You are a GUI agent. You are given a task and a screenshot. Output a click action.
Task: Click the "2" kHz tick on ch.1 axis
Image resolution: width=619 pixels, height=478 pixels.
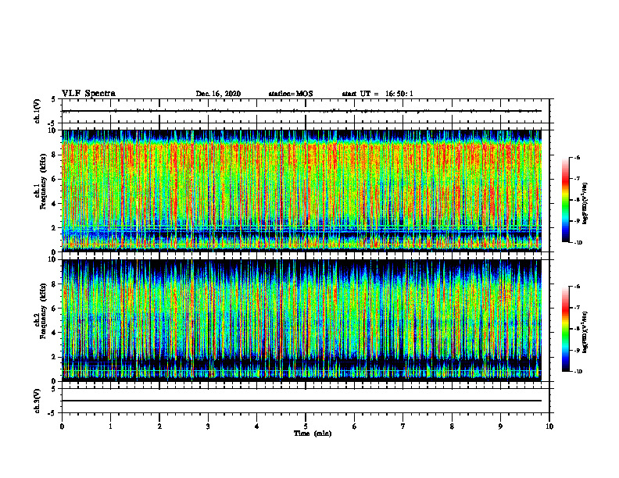[55, 227]
